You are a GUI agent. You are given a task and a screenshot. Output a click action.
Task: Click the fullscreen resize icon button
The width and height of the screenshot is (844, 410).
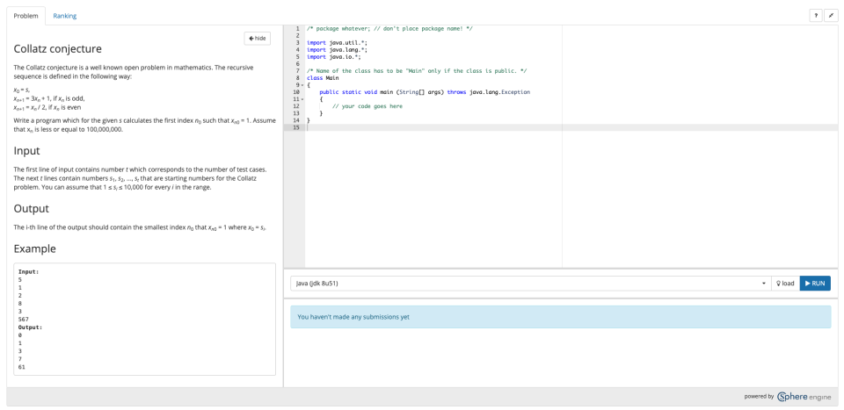click(831, 16)
